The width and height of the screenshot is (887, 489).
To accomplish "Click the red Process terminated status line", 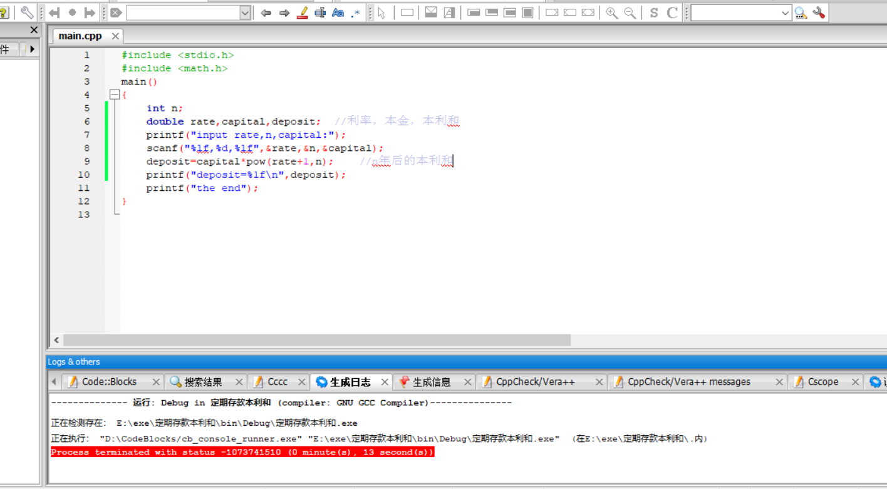I will click(242, 452).
